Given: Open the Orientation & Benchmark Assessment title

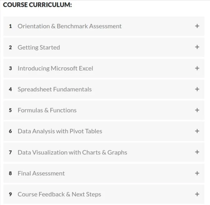Looking at the screenshot, I should [x=70, y=26].
